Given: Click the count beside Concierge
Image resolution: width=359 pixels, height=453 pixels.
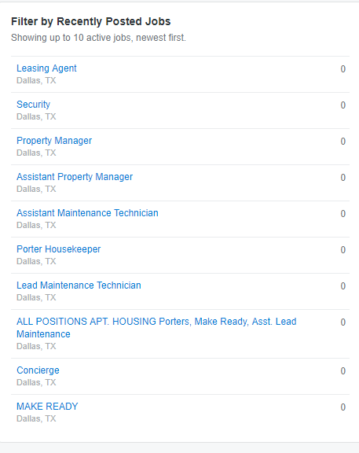Looking at the screenshot, I should (x=343, y=371).
